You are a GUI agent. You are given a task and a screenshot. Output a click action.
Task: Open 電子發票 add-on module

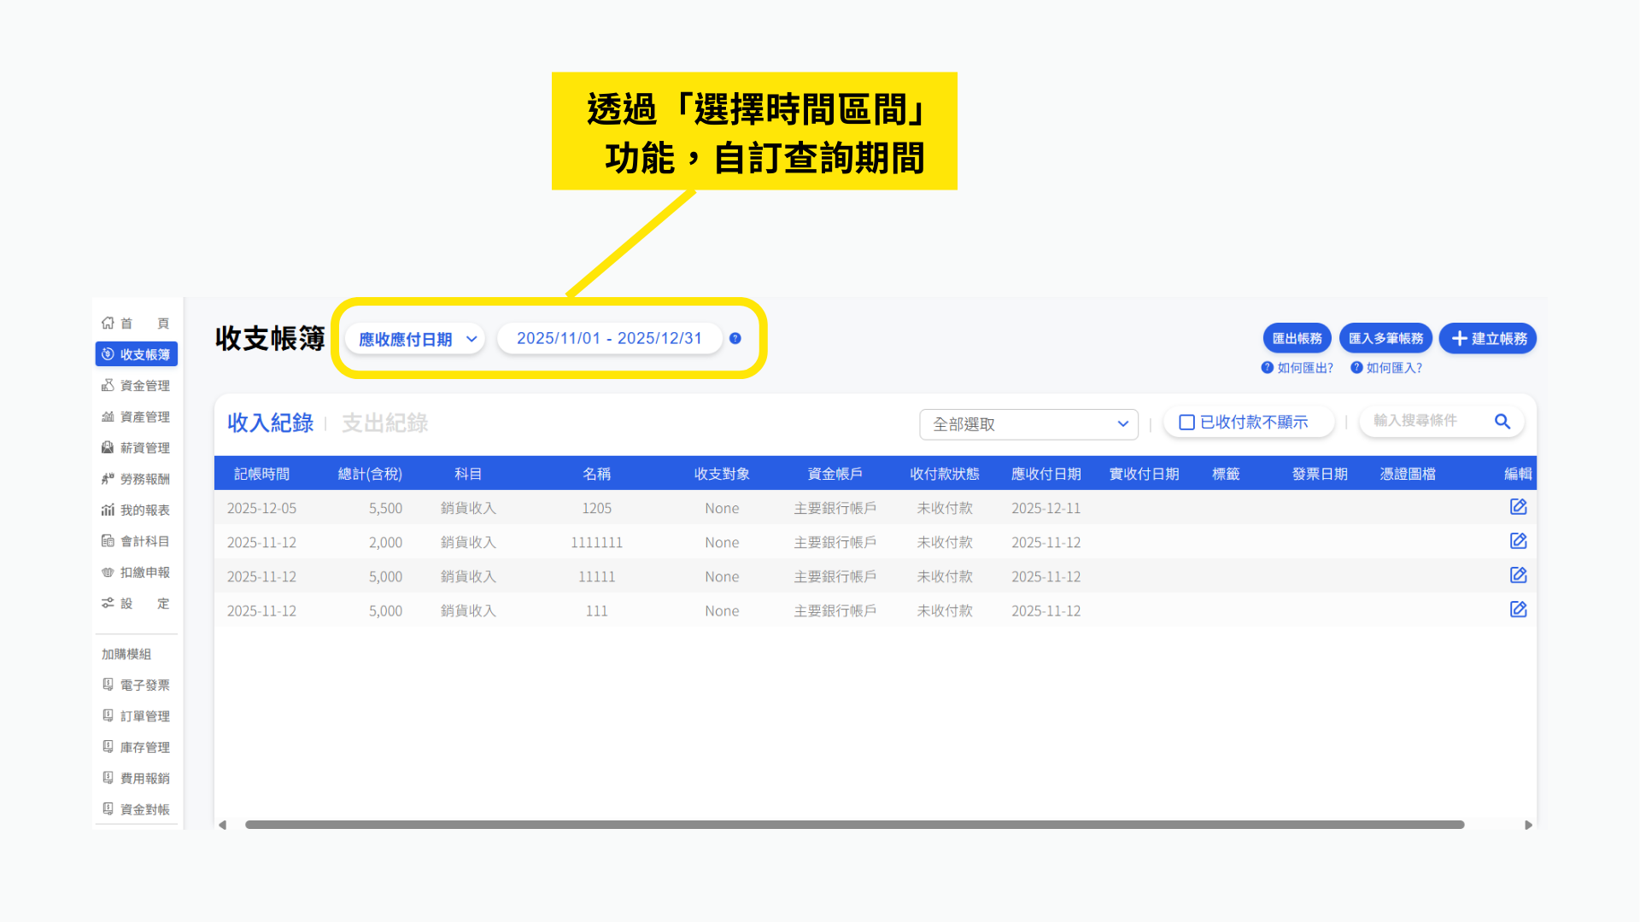136,686
